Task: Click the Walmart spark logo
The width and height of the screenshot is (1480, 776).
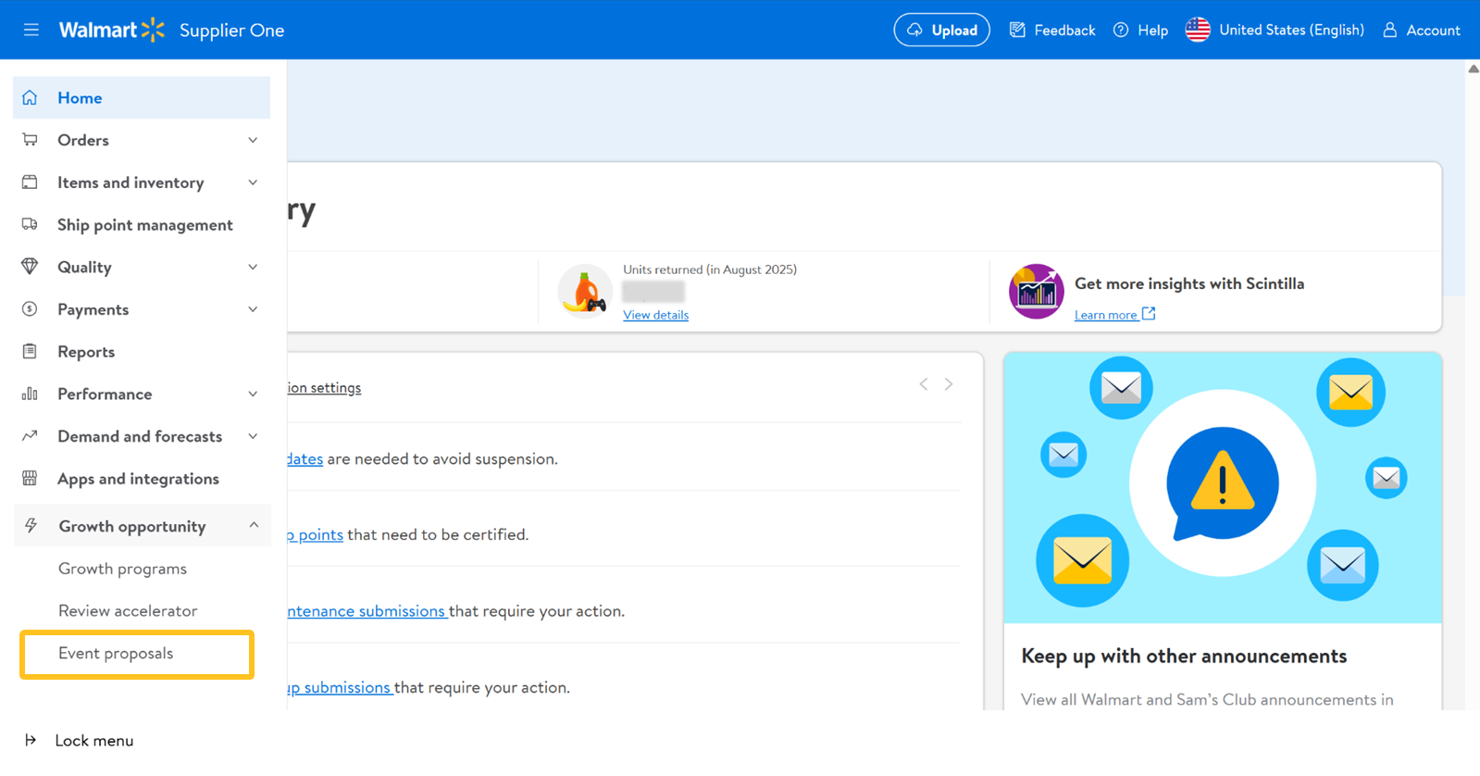Action: (153, 30)
